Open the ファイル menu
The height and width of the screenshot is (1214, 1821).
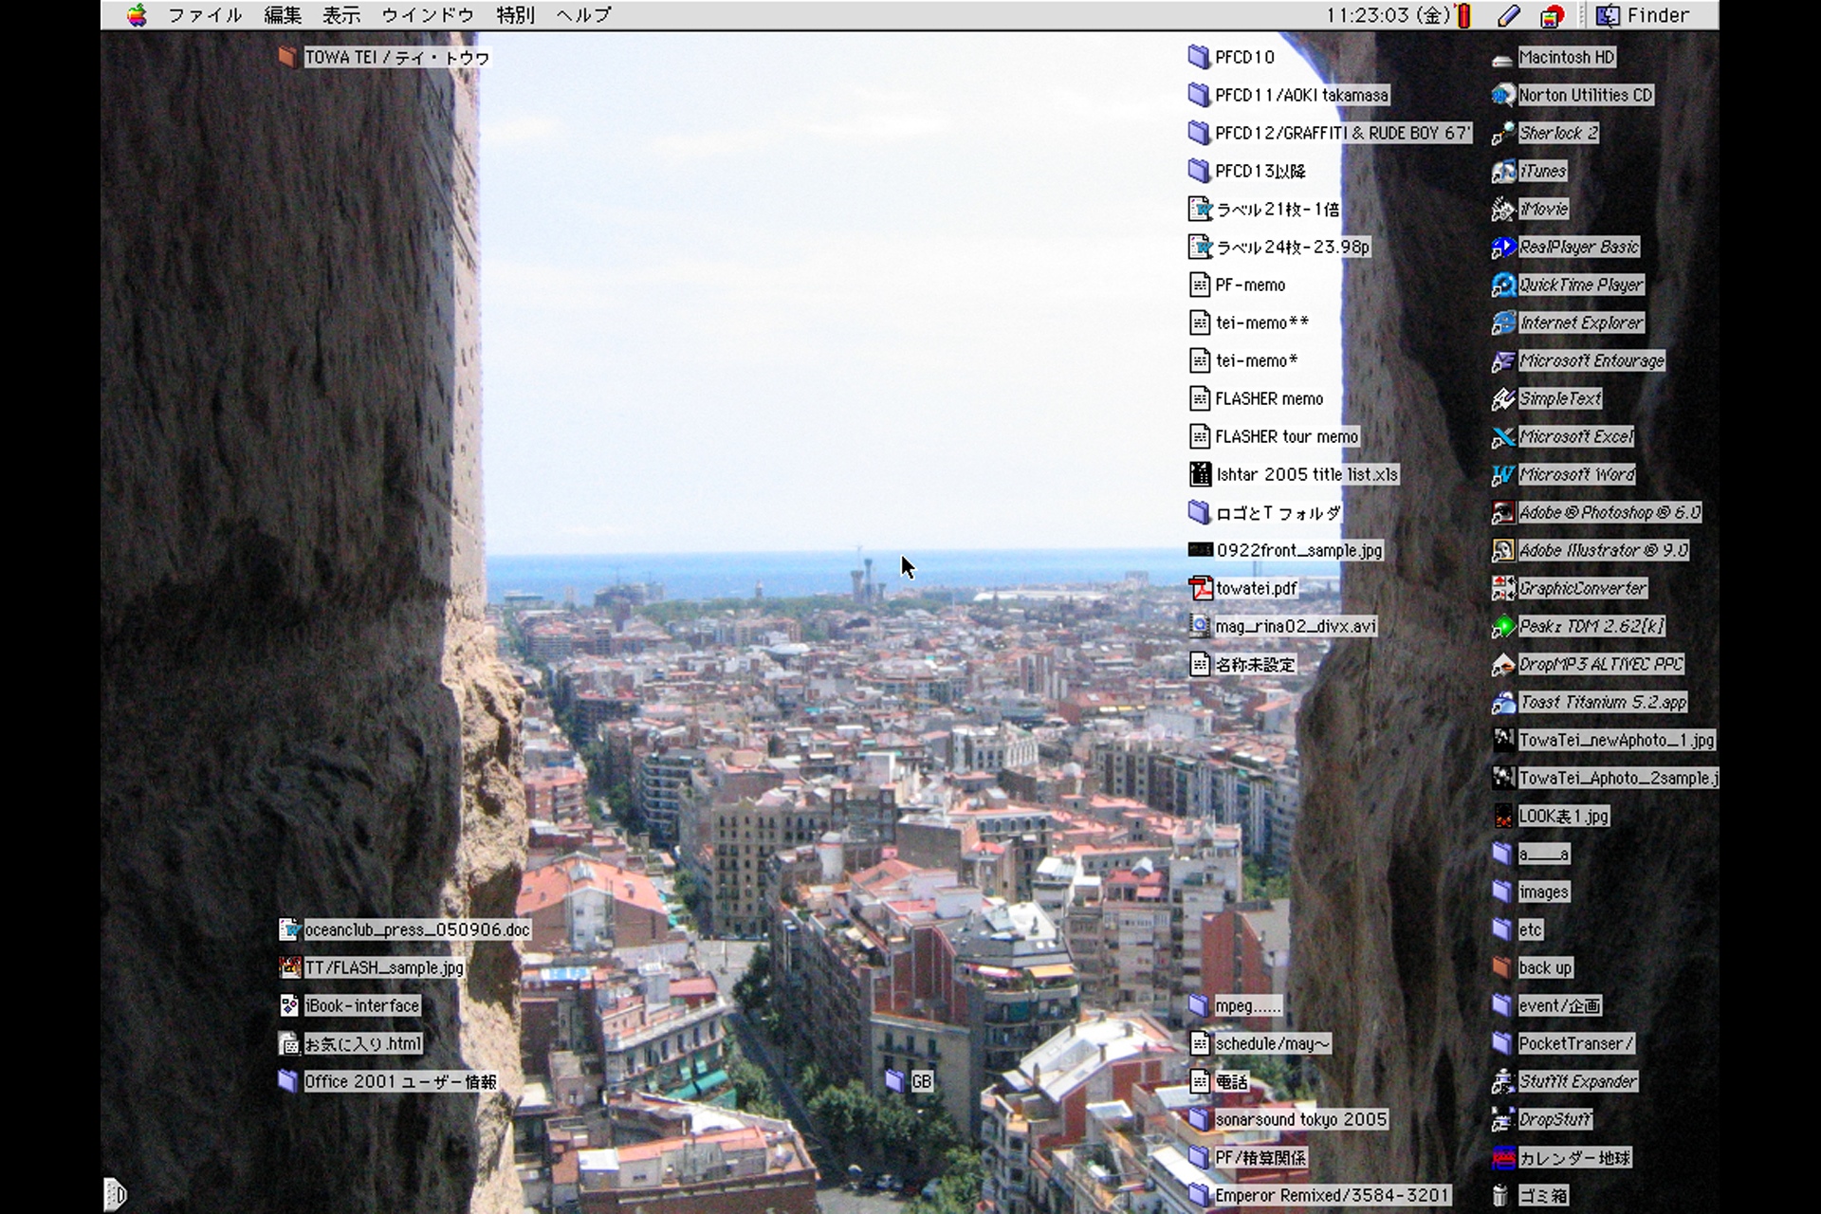point(205,15)
